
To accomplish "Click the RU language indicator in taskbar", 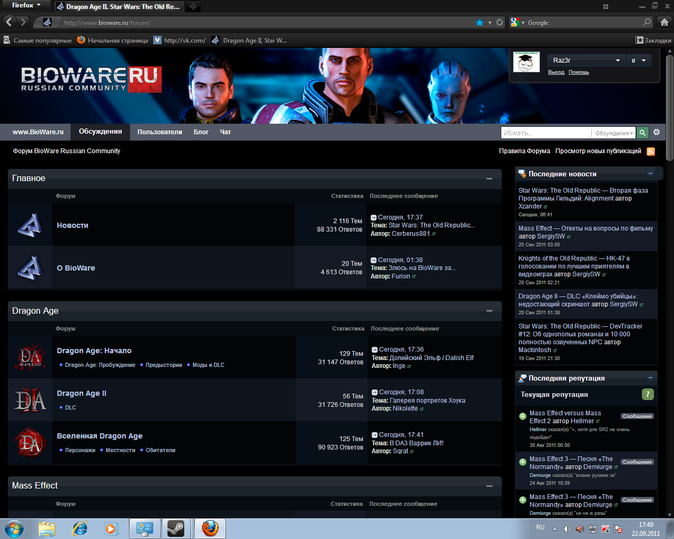I will tap(540, 527).
